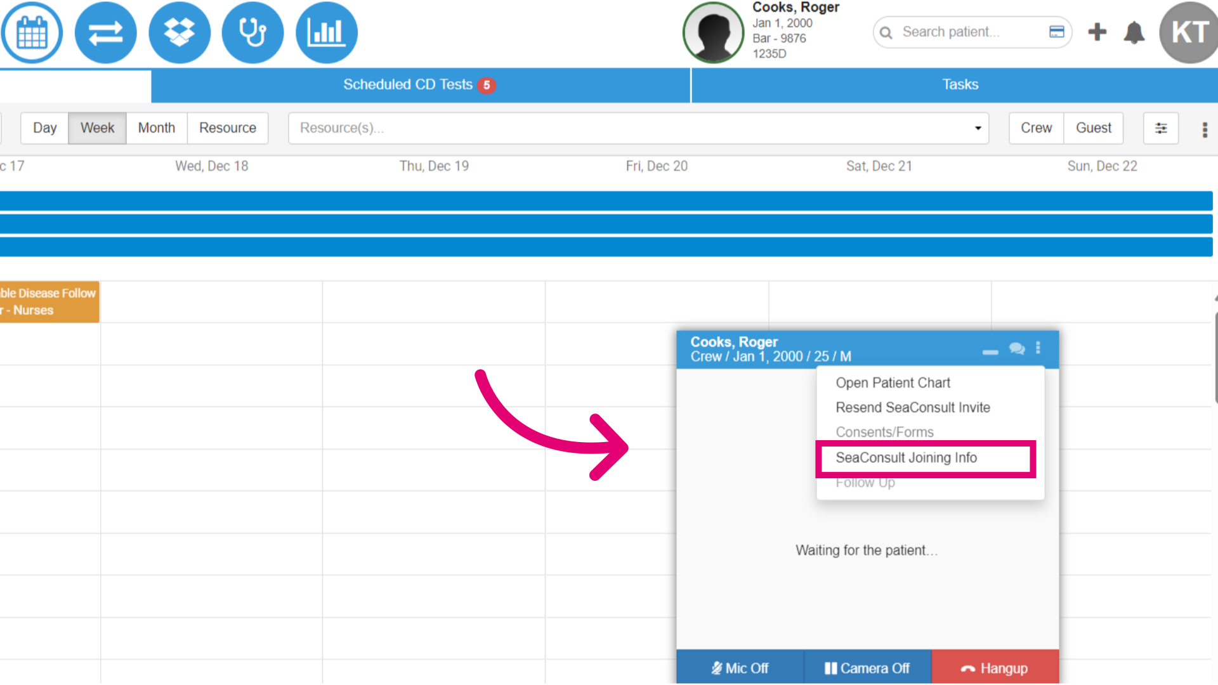Open the filter sliders settings icon
This screenshot has width=1218, height=685.
(x=1161, y=128)
